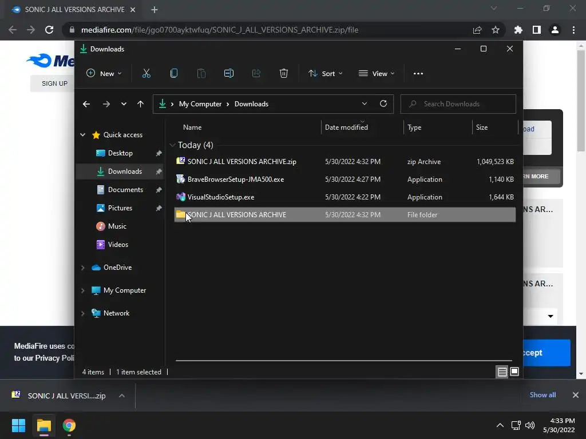Reload the MediaFire page in Chrome

(49, 30)
